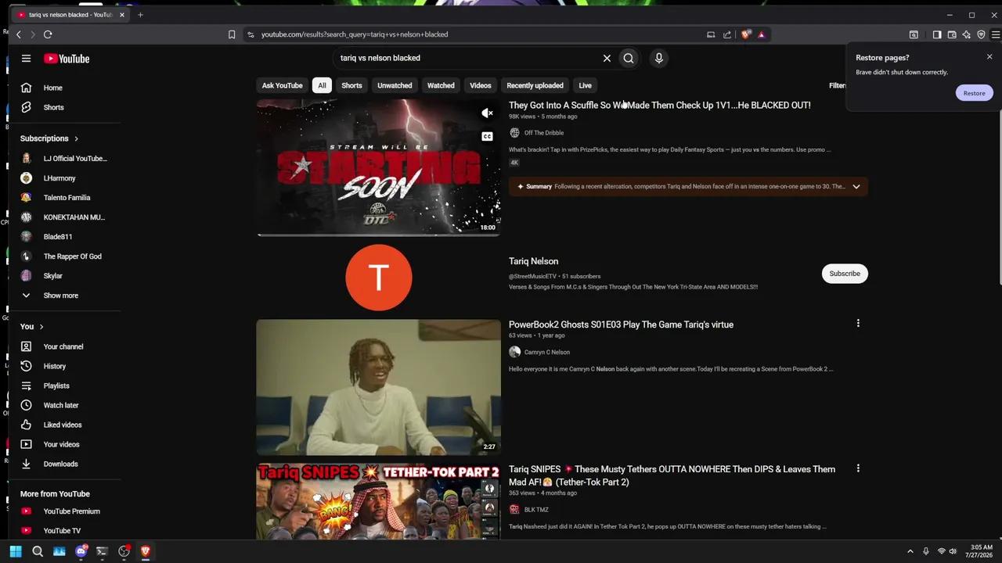Unmute the preview video speaker icon
Image resolution: width=1002 pixels, height=563 pixels.
pyautogui.click(x=487, y=113)
